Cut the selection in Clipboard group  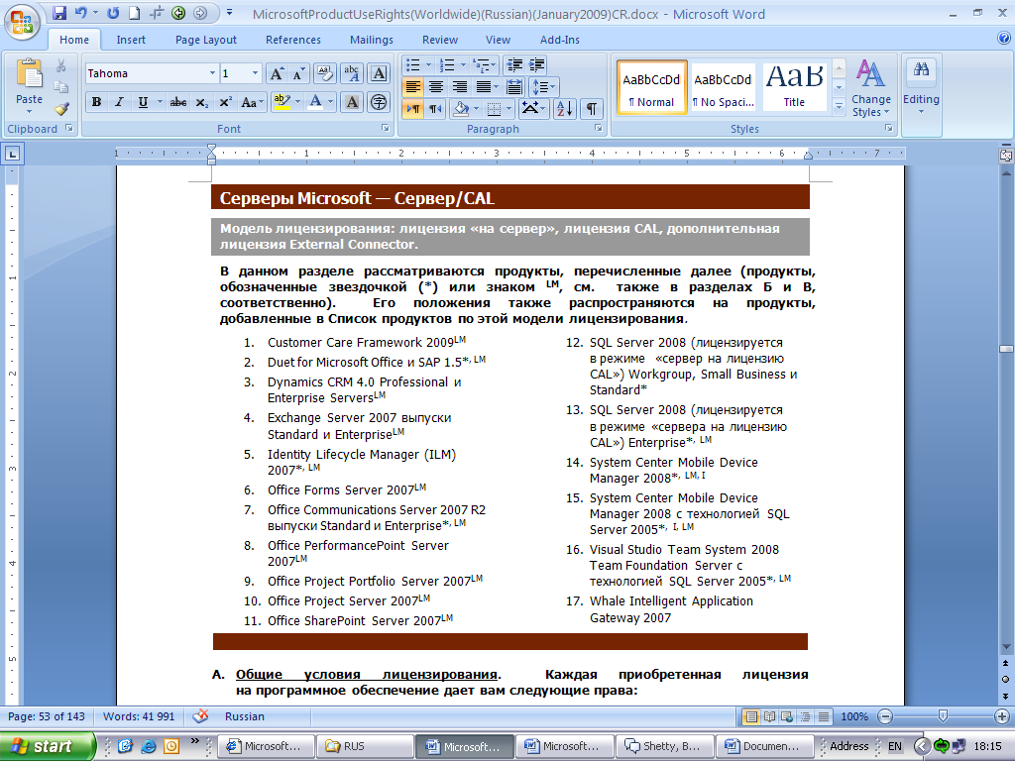click(60, 65)
